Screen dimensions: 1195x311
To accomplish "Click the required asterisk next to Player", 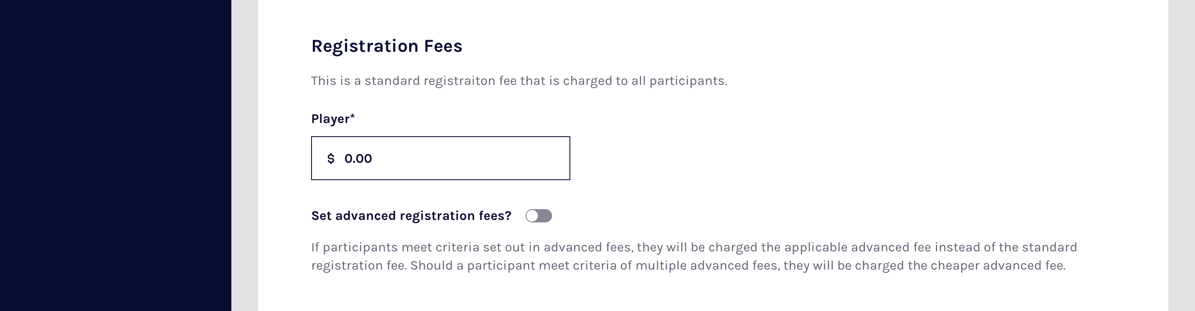I will coord(353,116).
